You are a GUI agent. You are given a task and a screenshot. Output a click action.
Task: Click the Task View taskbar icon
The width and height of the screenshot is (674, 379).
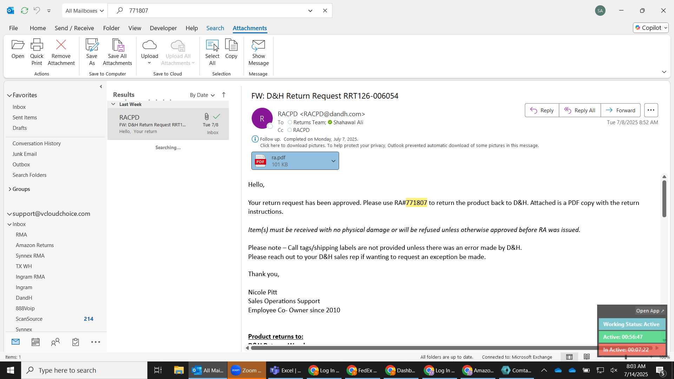(158, 370)
